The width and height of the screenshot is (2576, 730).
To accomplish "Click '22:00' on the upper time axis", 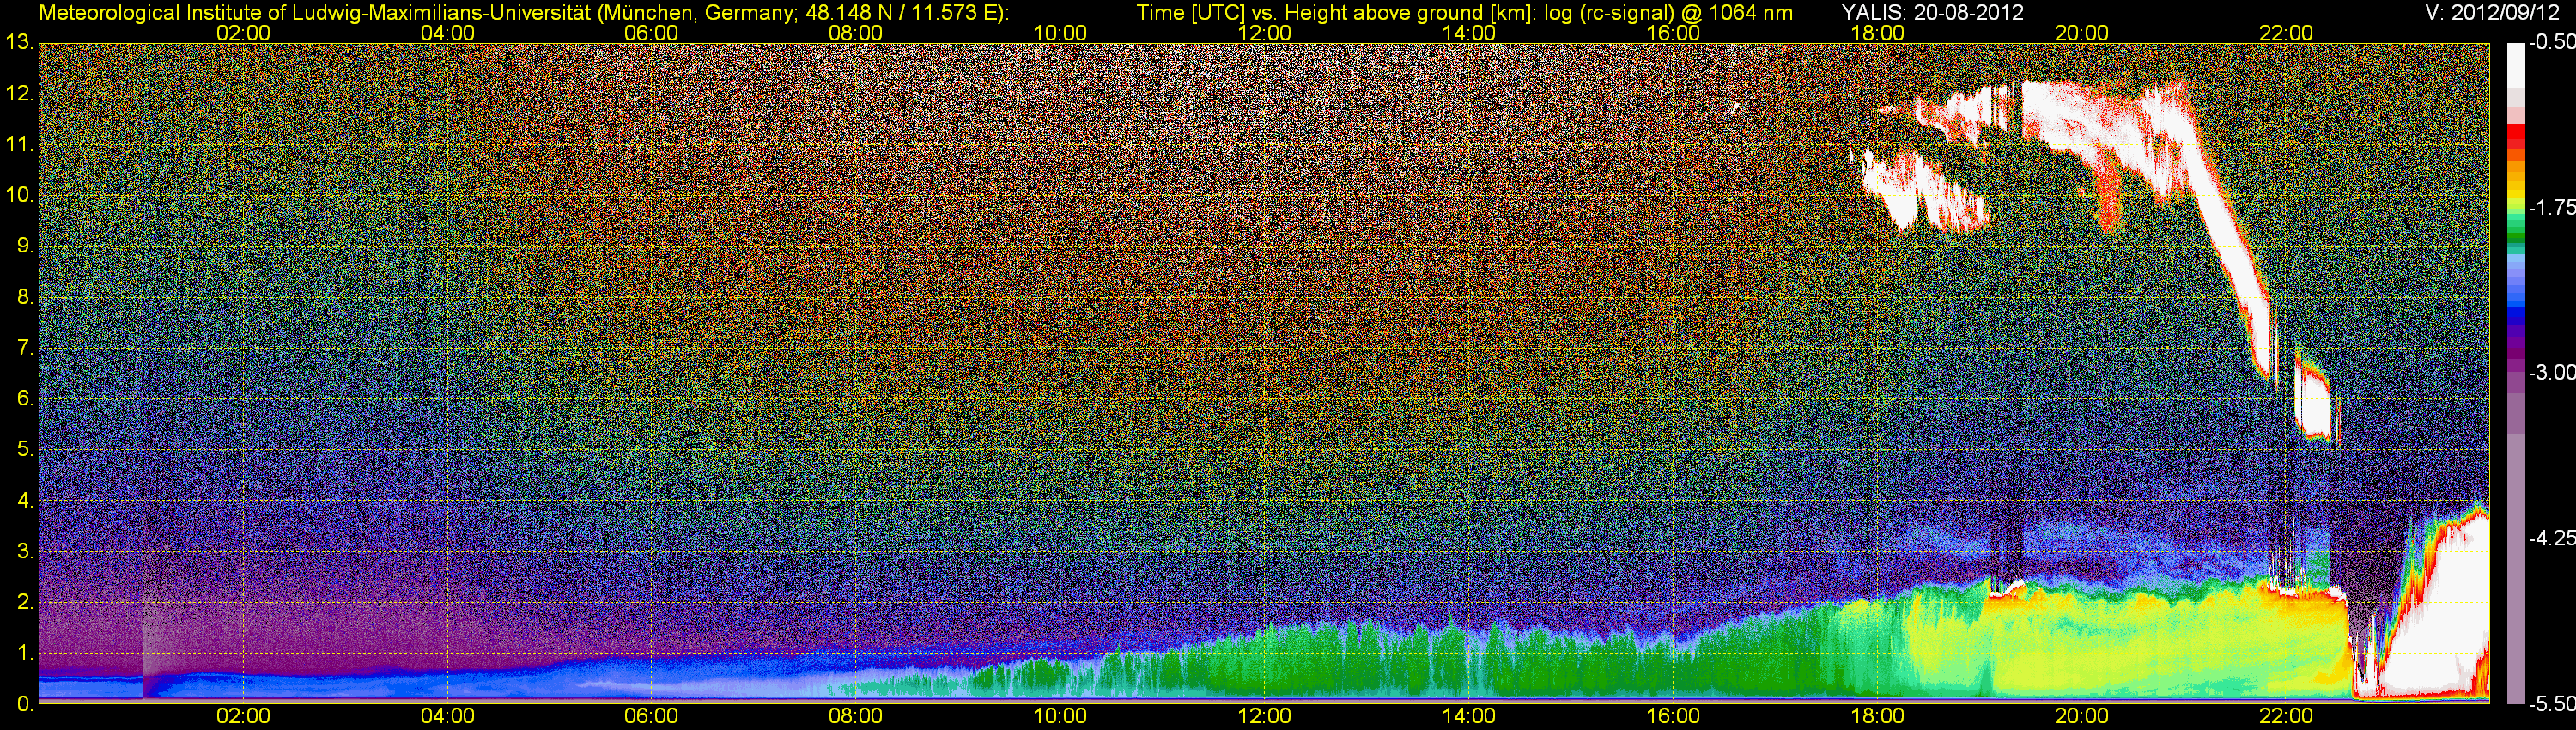I will tap(2286, 33).
